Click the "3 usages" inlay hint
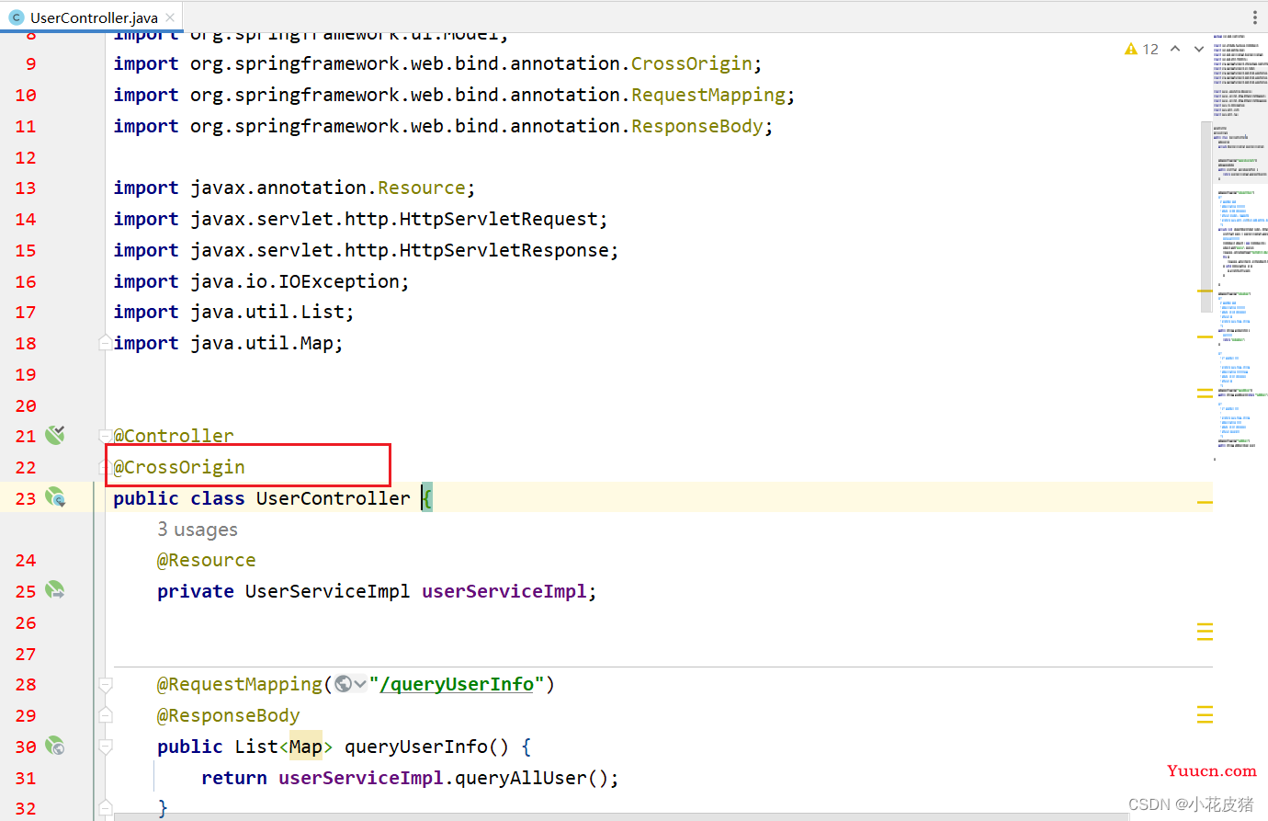The height and width of the screenshot is (821, 1268). (x=198, y=530)
